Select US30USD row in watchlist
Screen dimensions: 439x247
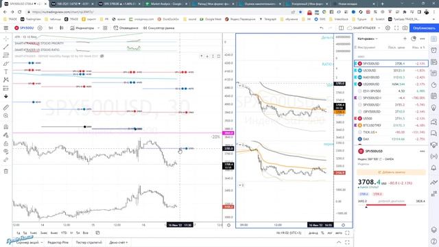pyautogui.click(x=391, y=71)
